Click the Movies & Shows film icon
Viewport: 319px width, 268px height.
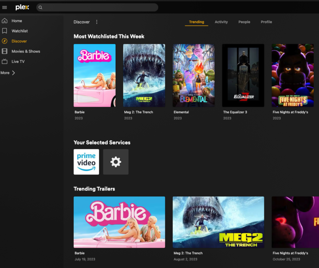click(x=4, y=51)
